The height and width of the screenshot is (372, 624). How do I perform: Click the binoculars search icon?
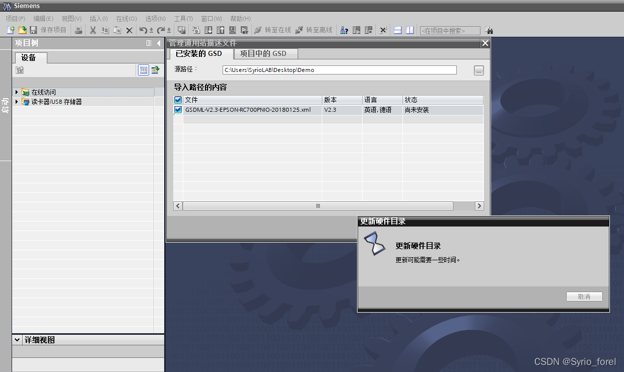[489, 31]
